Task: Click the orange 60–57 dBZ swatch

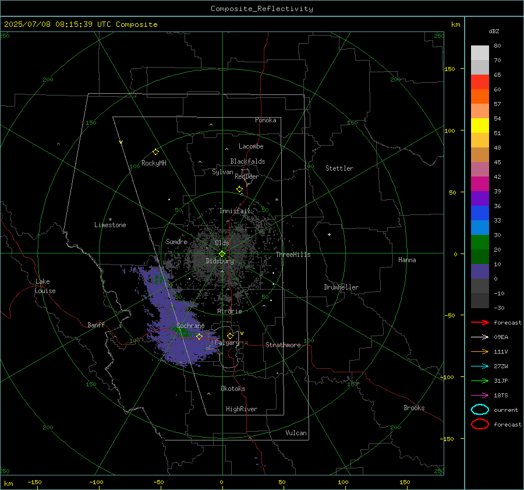Action: click(x=480, y=97)
